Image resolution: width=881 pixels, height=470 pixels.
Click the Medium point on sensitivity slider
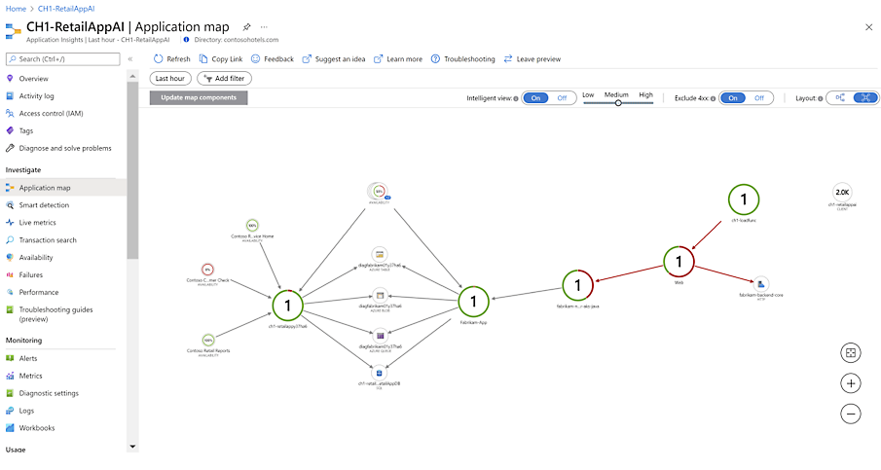[618, 103]
